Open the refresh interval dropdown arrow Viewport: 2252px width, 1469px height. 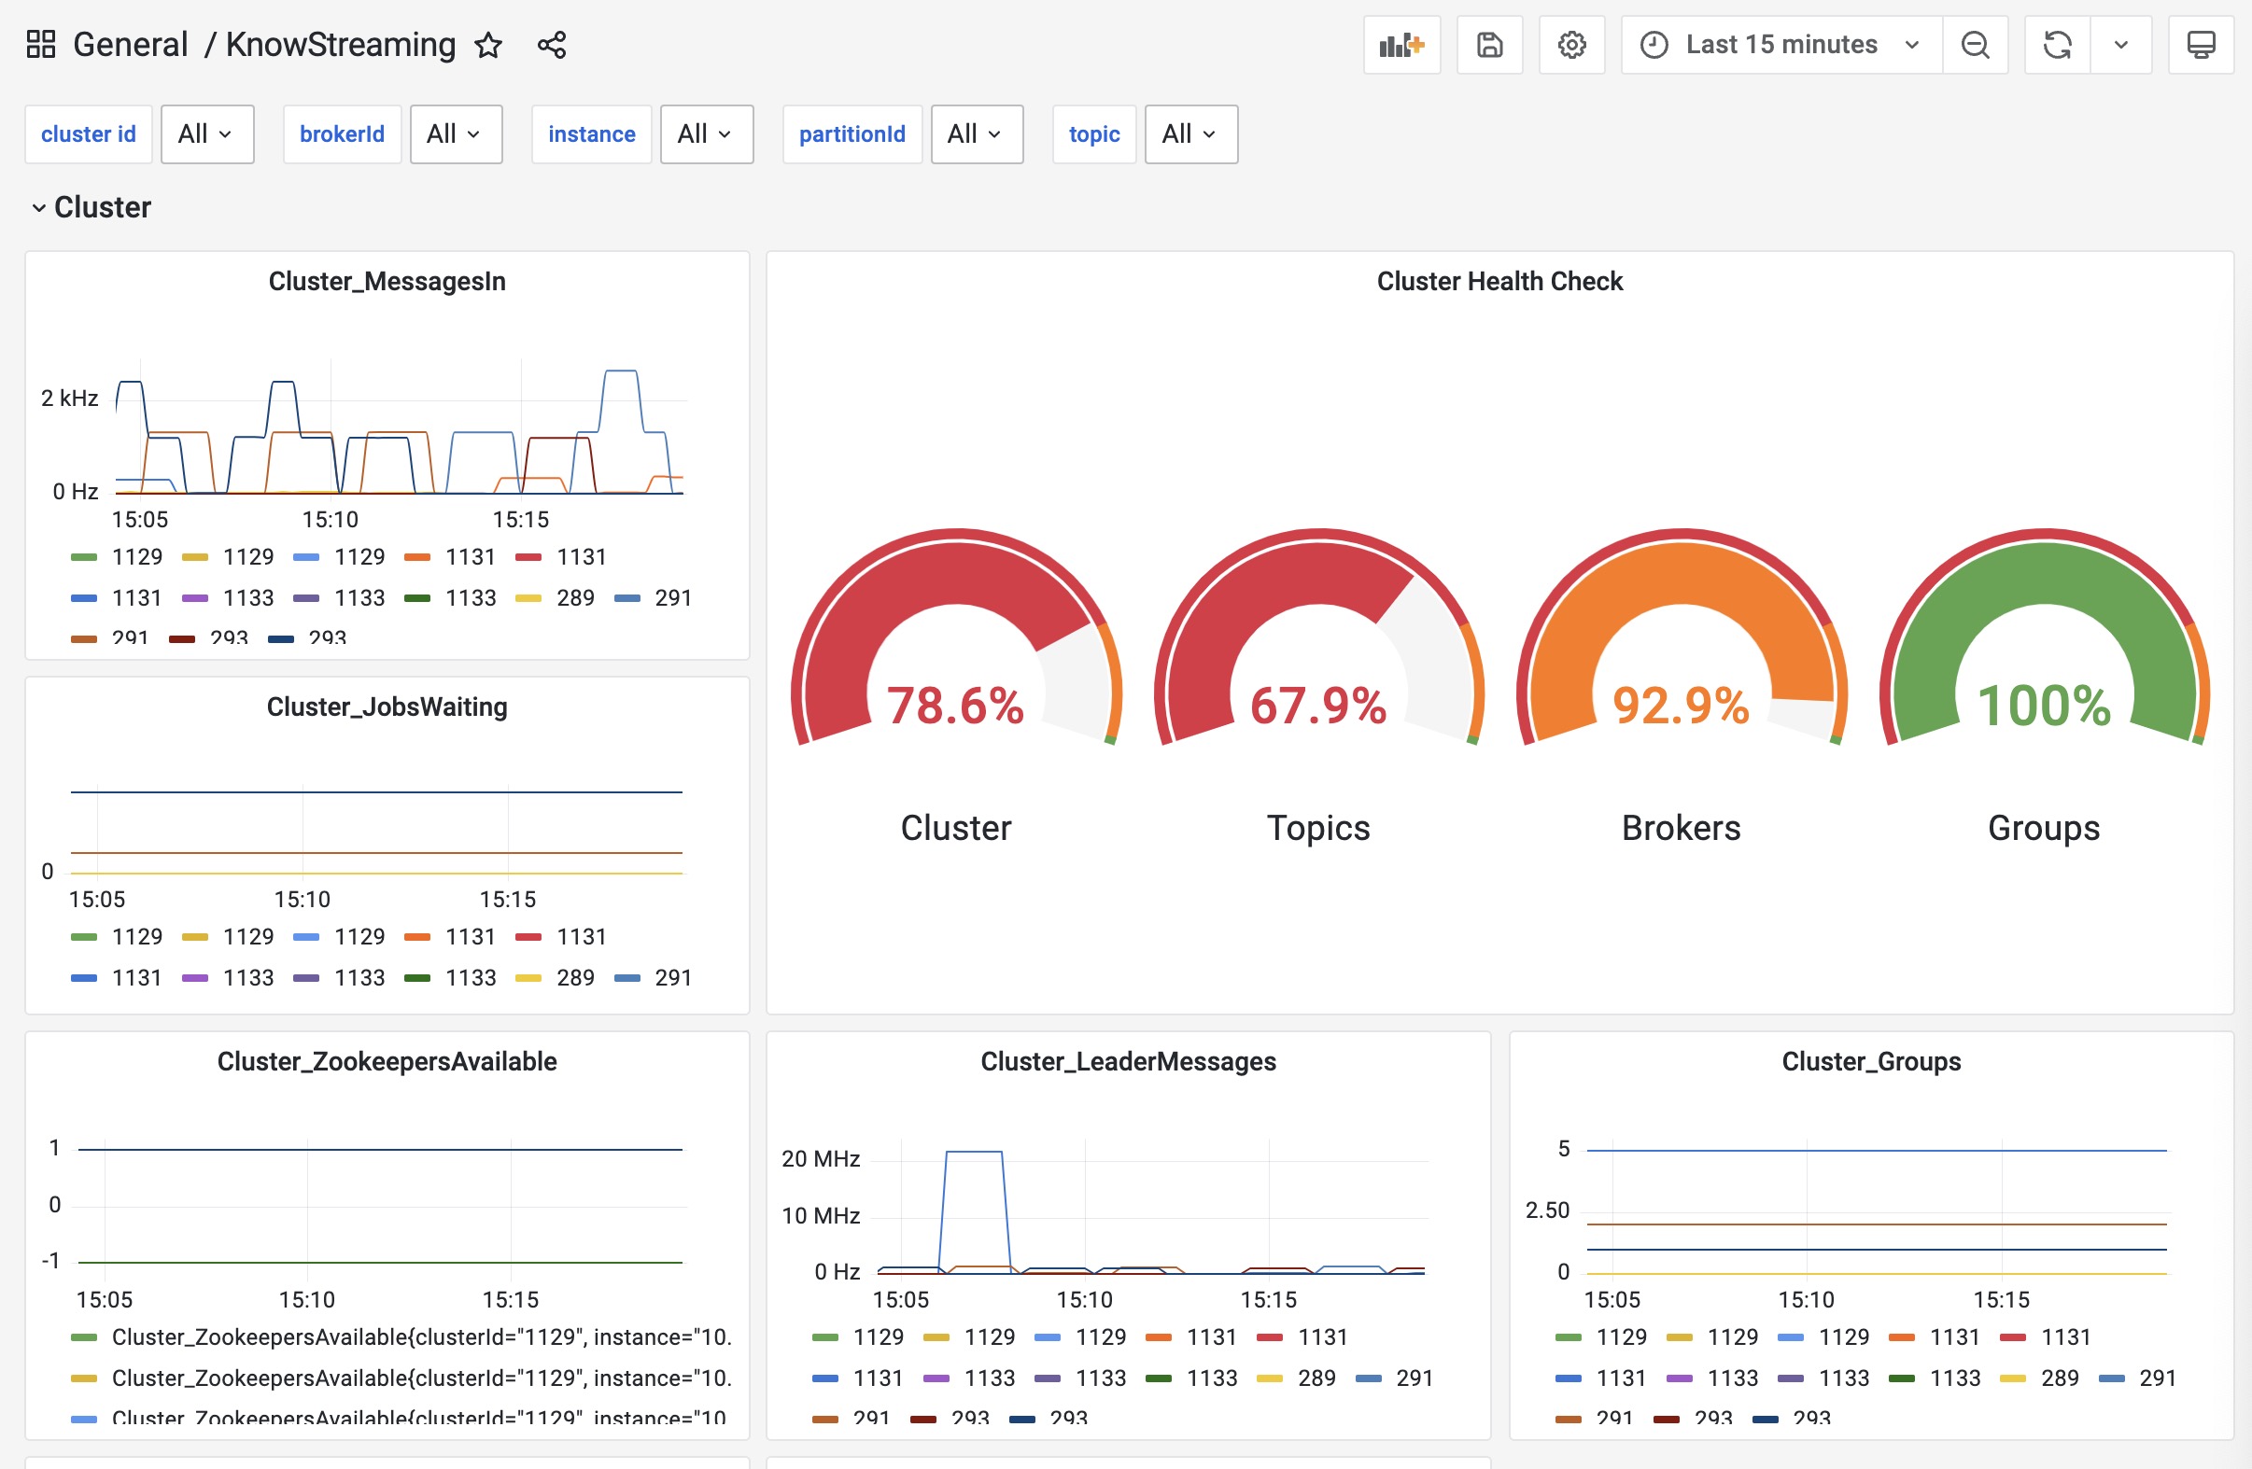click(2120, 45)
